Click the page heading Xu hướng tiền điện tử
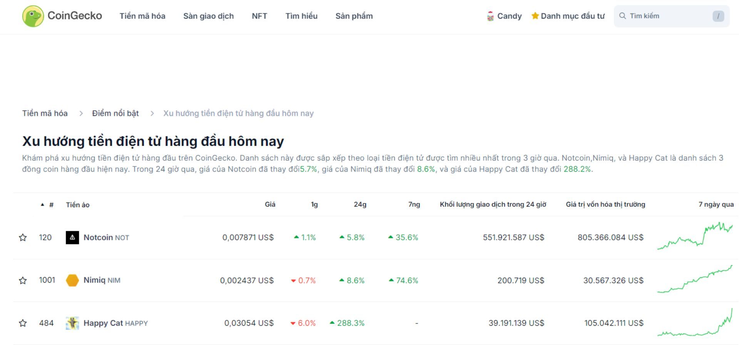The image size is (739, 345). point(153,141)
